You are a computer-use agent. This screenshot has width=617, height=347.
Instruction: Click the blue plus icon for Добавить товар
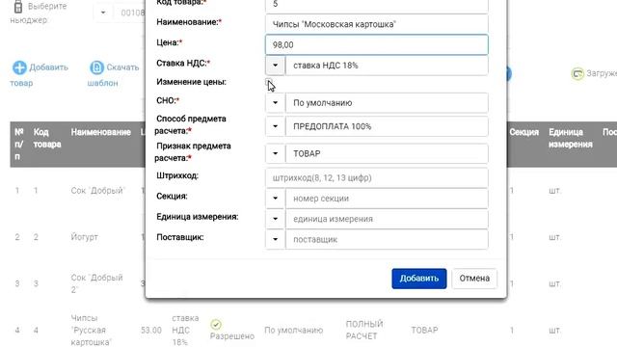[x=19, y=67]
